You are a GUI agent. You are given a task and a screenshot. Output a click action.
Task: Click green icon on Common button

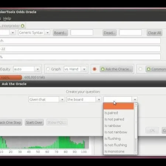click(149, 69)
